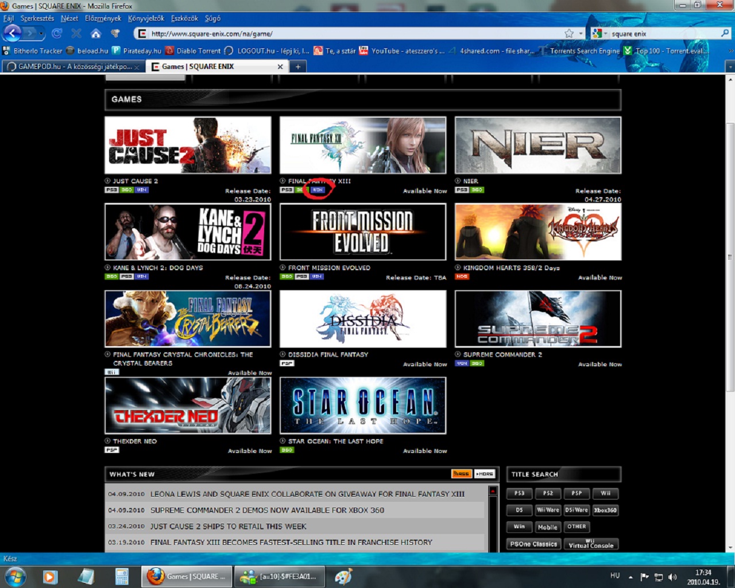Open the Eszközök menu
Image resolution: width=735 pixels, height=588 pixels.
(184, 18)
